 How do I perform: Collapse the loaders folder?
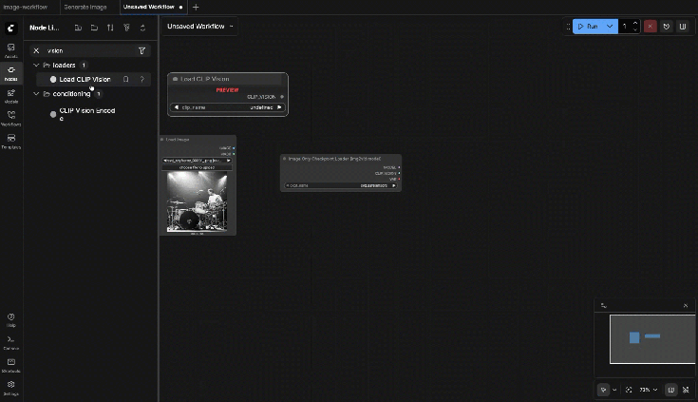tap(36, 65)
